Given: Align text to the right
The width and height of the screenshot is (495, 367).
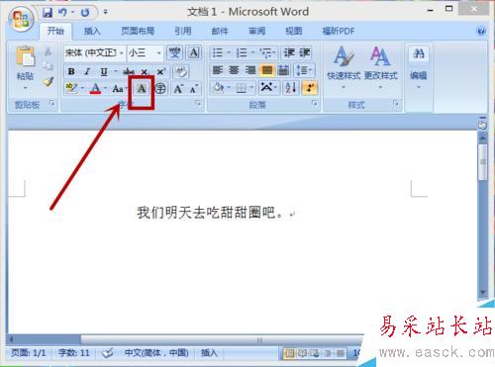Looking at the screenshot, I should click(250, 70).
